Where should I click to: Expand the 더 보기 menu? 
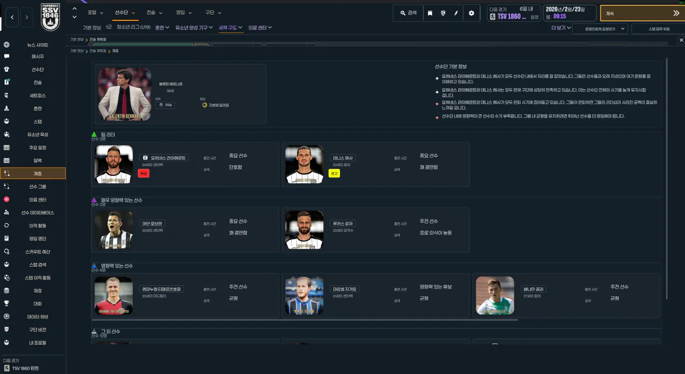point(561,28)
